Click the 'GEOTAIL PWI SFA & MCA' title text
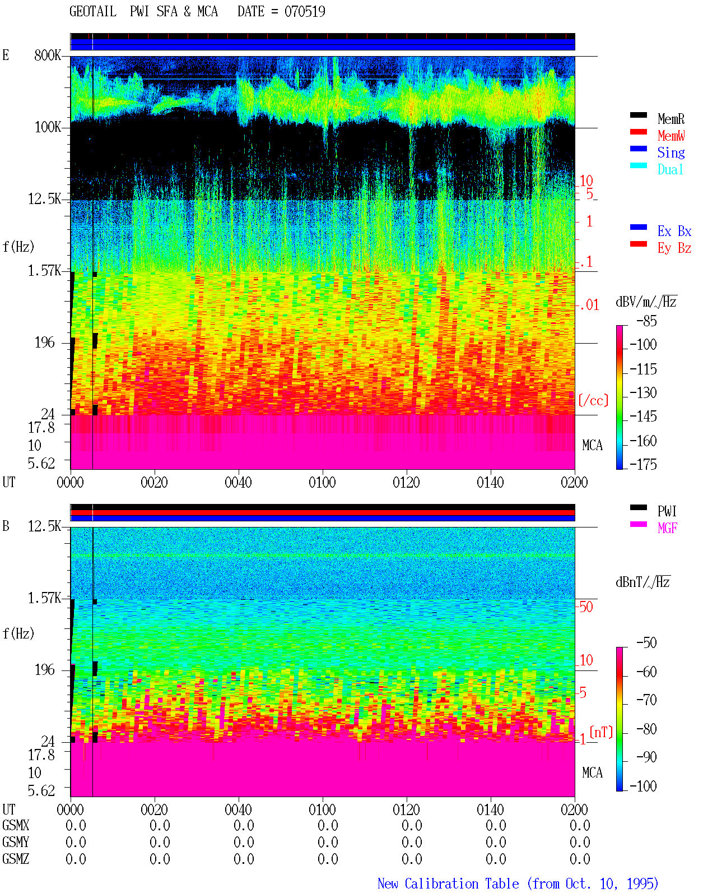This screenshot has width=717, height=893. click(x=143, y=12)
